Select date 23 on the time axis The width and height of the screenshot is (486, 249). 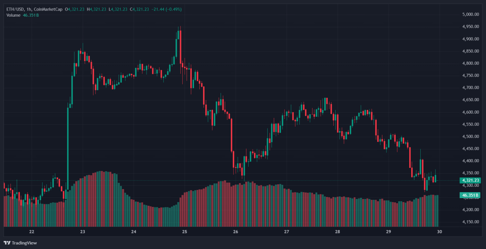[83, 232]
